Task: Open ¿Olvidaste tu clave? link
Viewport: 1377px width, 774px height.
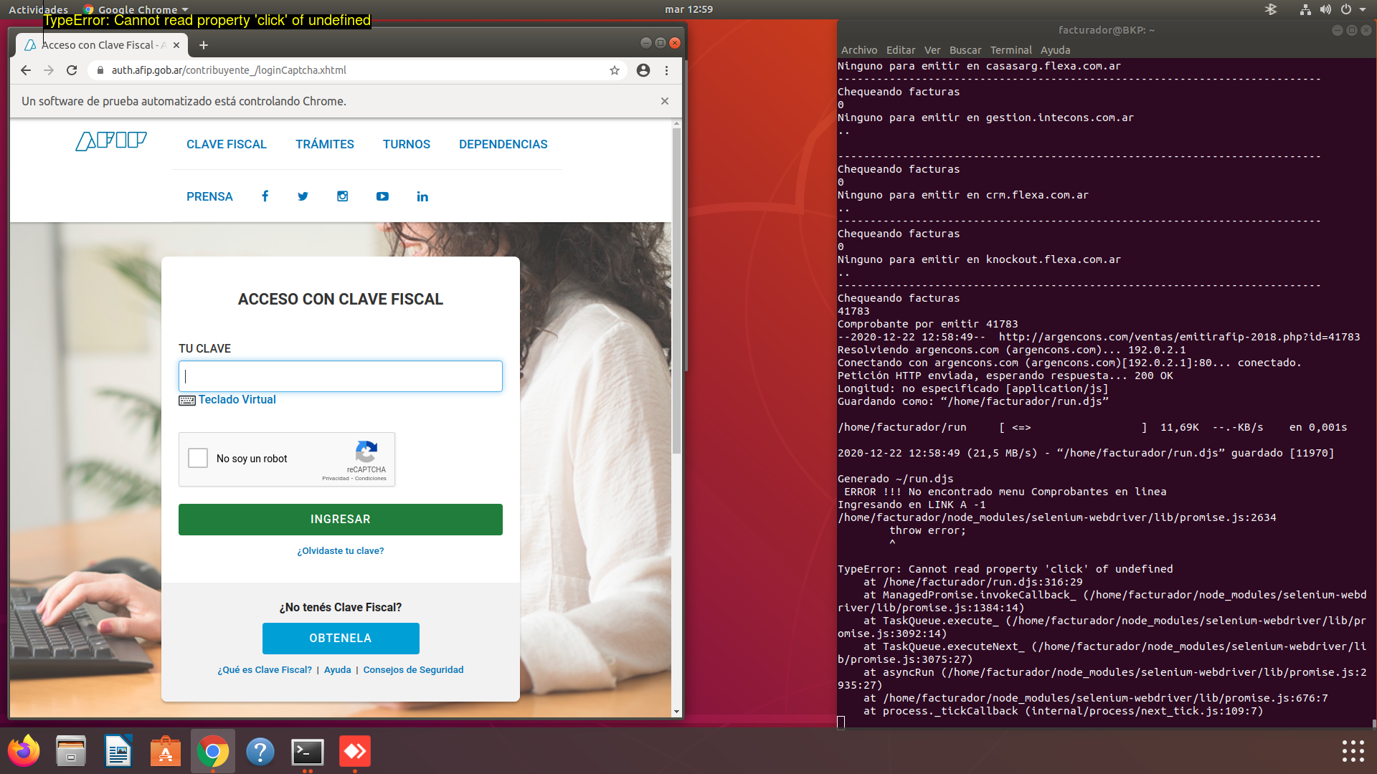Action: pyautogui.click(x=341, y=550)
